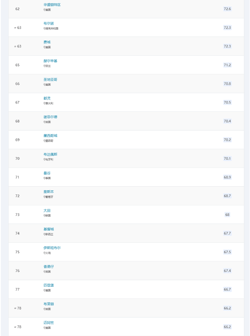Select the 圣地亚哥 city link
This screenshot has height=336, width=250.
click(x=51, y=79)
